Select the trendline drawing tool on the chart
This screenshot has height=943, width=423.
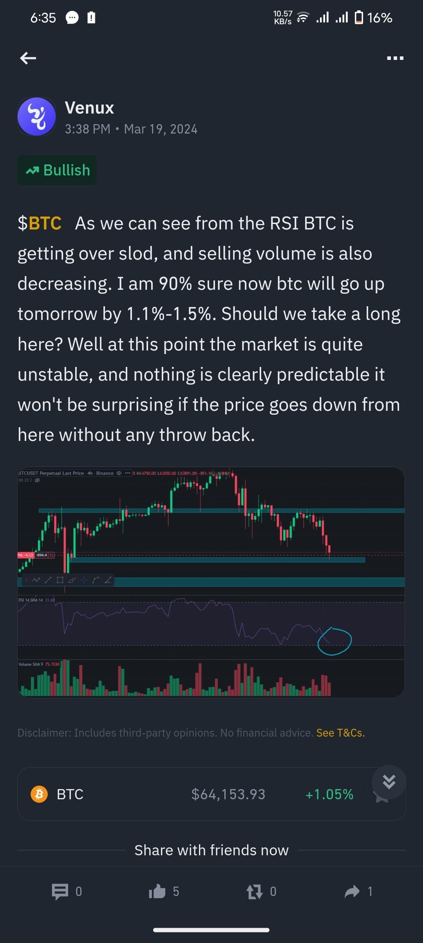(48, 580)
